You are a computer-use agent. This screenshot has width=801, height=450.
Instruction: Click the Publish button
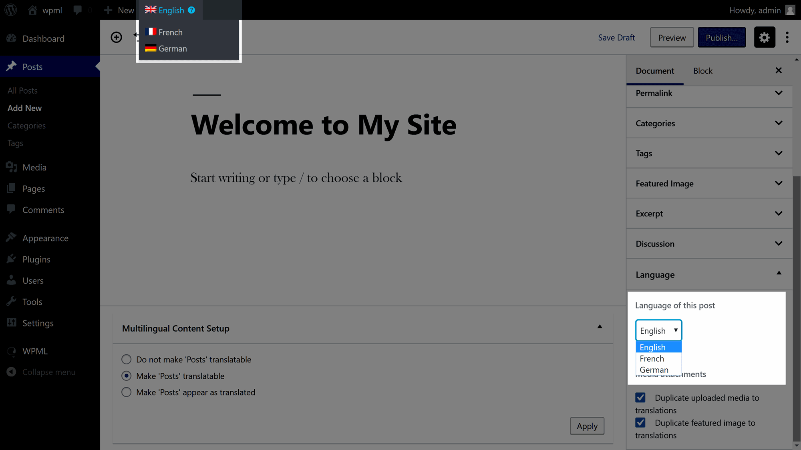722,37
